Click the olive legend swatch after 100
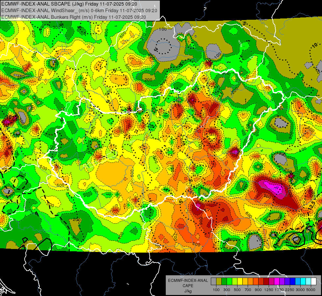This screenshot has width=322, height=296. point(219,281)
